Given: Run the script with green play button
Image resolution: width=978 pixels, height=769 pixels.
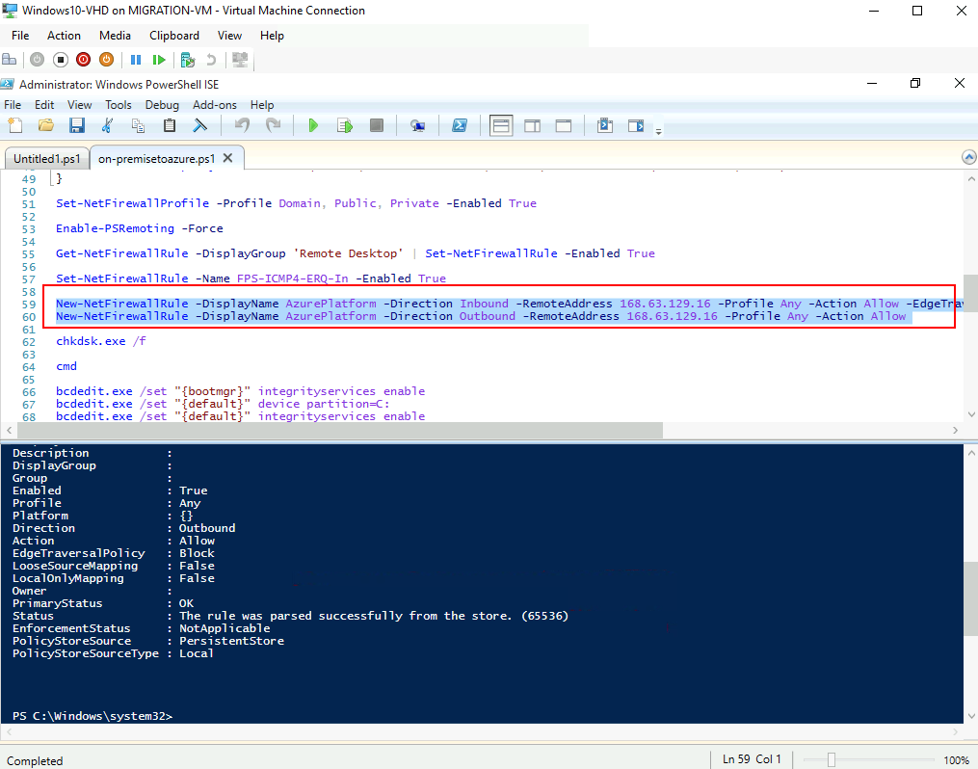Looking at the screenshot, I should pyautogui.click(x=313, y=125).
